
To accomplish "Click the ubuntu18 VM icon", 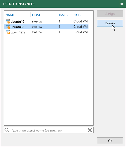I will coord(8,27).
